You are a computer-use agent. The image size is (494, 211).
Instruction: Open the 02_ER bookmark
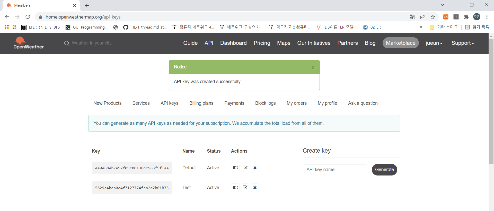pos(372,27)
